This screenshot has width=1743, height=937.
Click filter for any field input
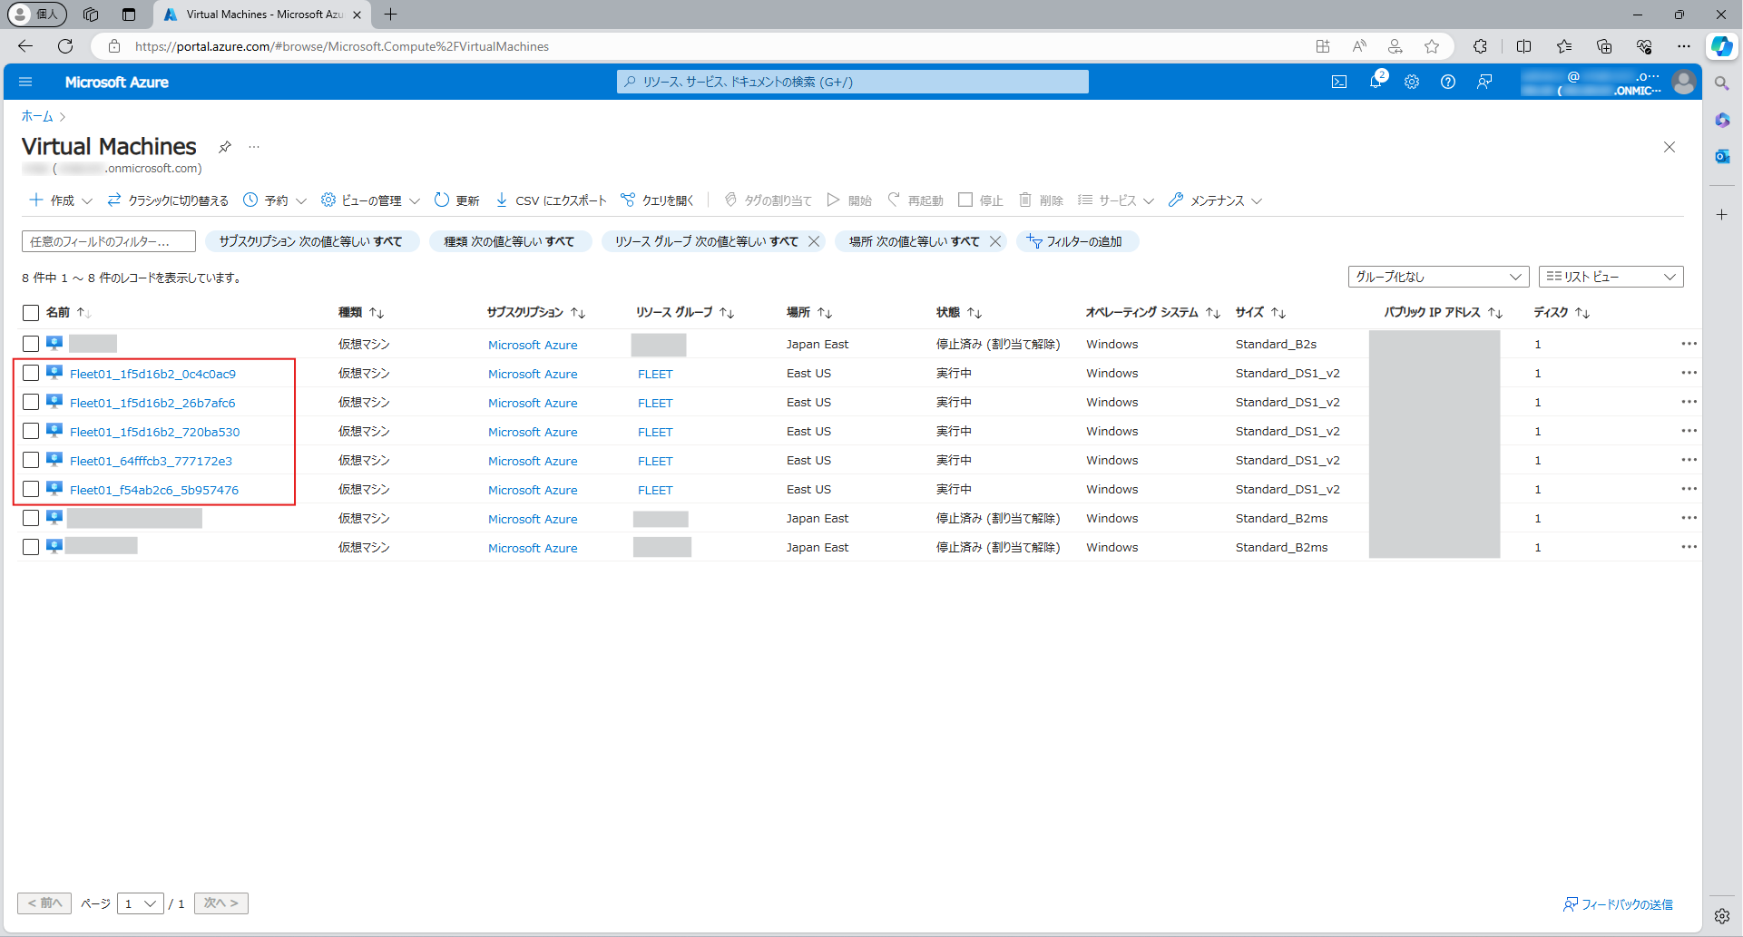tap(109, 241)
